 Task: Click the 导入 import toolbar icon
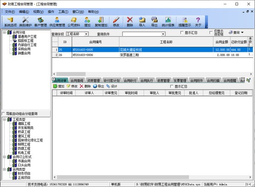coord(142,22)
